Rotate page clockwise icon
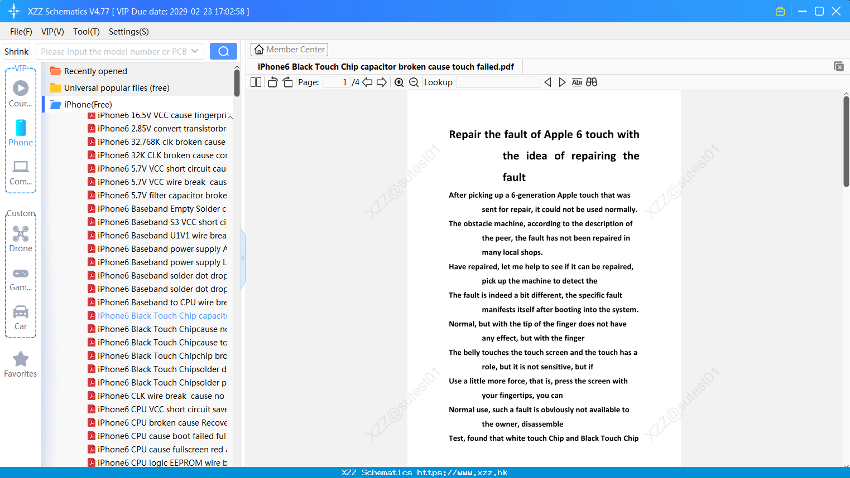 287,82
